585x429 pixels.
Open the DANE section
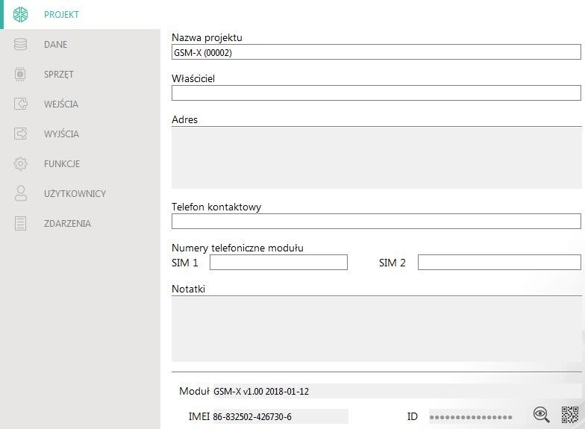[81, 45]
